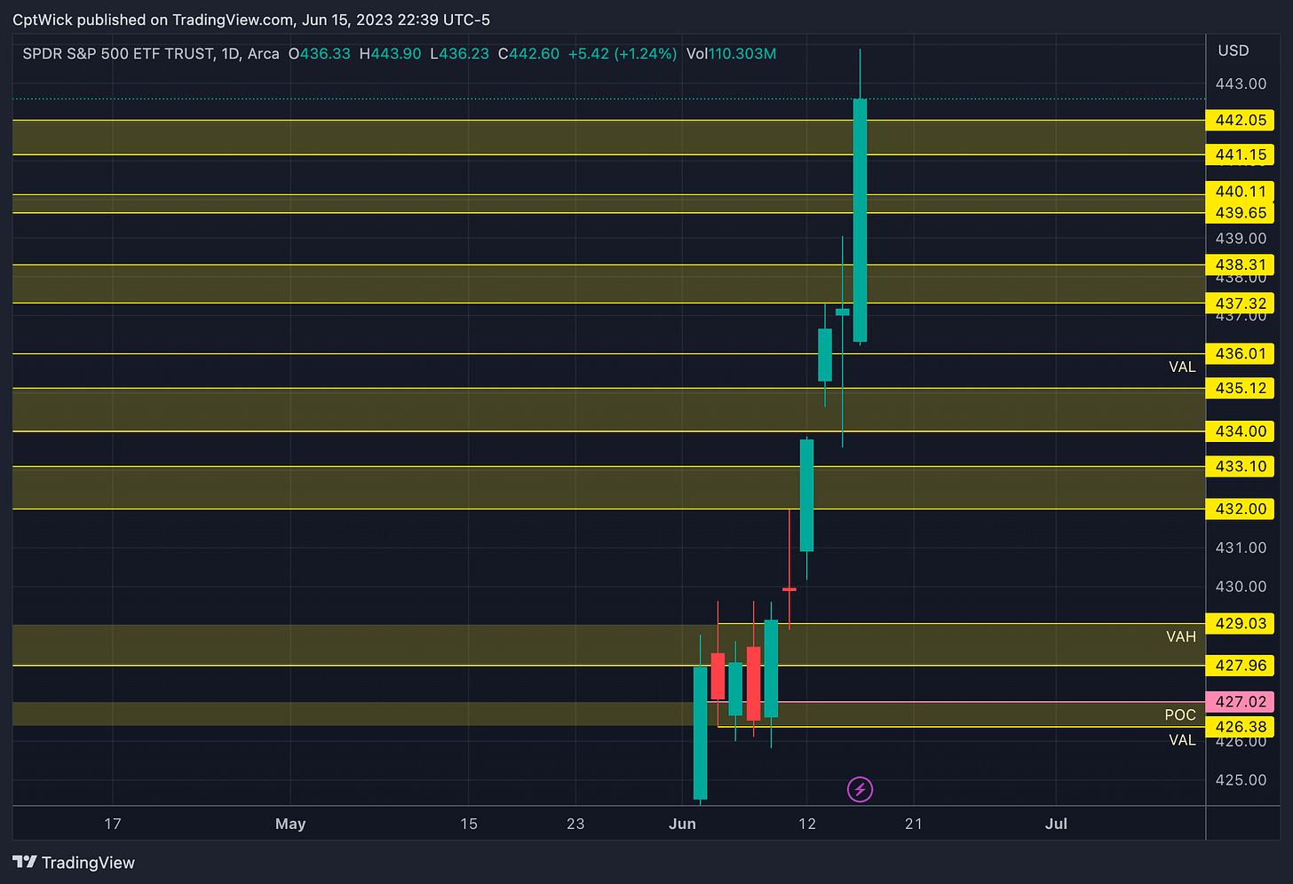The height and width of the screenshot is (884, 1293).
Task: Click the USD currency label
Action: tap(1234, 51)
